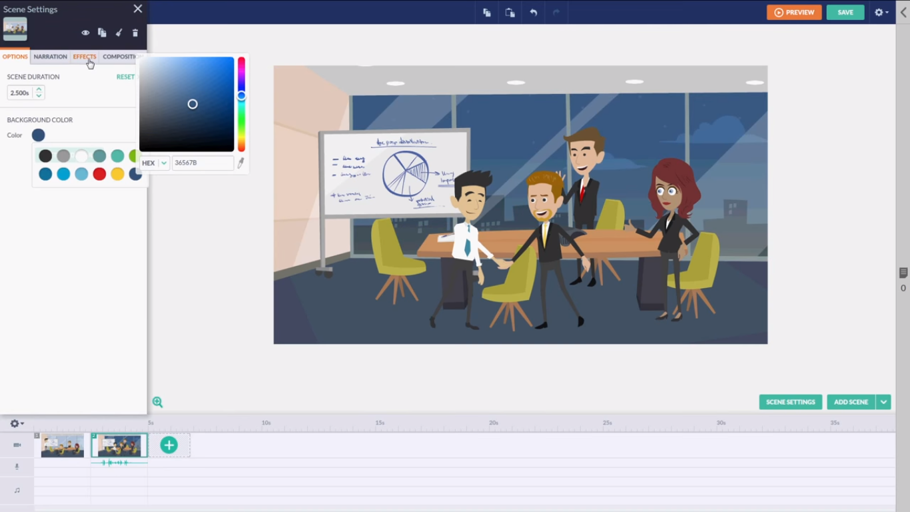Switch to the NARRATION tab
Screen dimensions: 910x512
click(50, 57)
